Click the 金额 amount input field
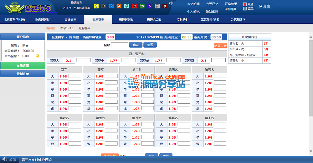 (119, 45)
